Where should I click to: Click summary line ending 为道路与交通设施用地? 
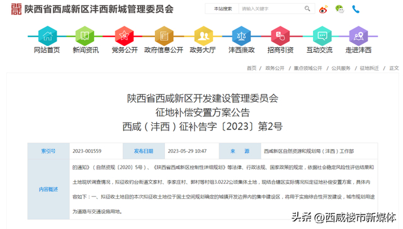coord(97,211)
